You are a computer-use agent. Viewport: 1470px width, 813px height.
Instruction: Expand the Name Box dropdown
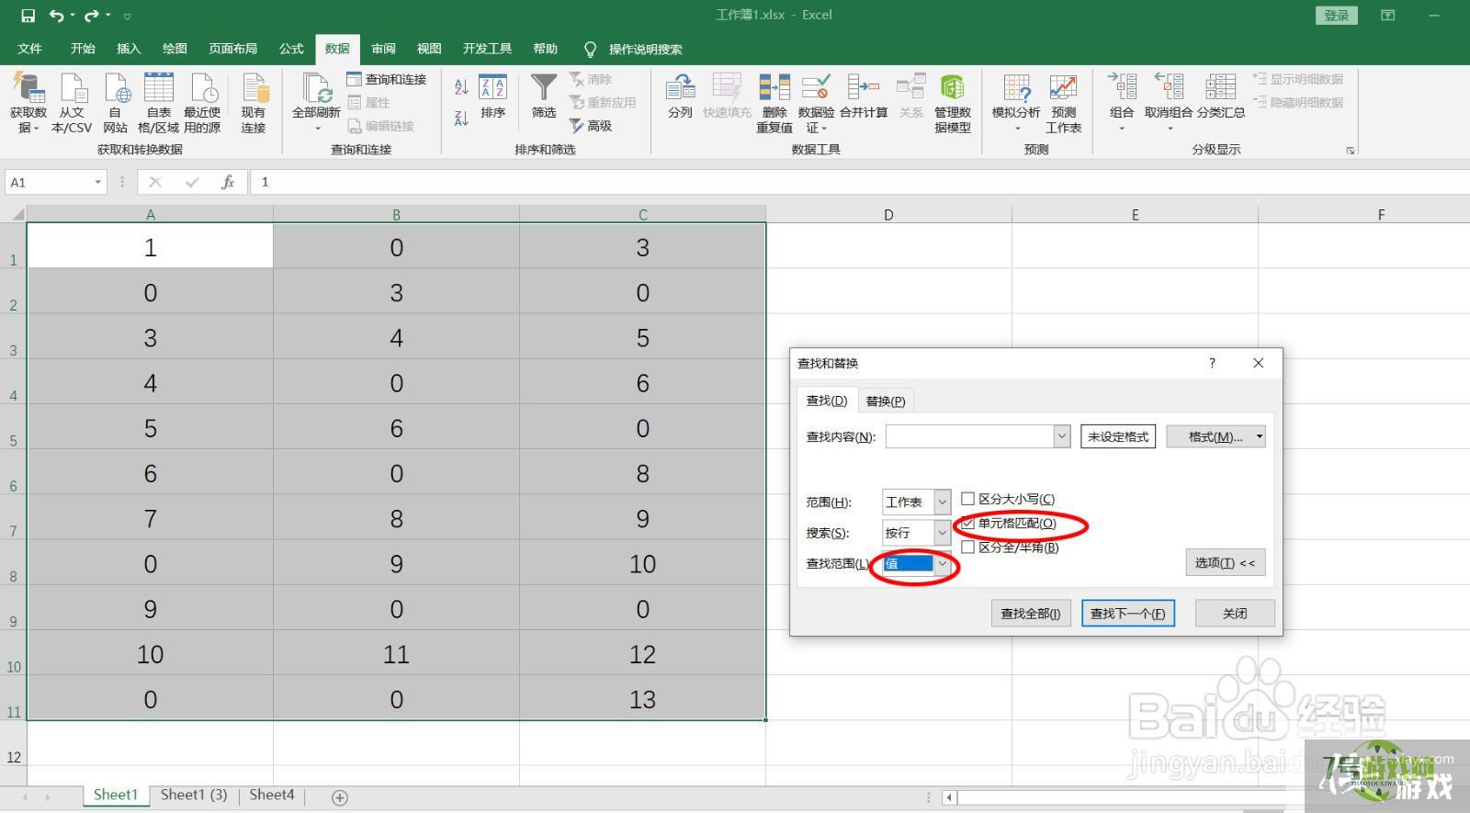(x=97, y=182)
